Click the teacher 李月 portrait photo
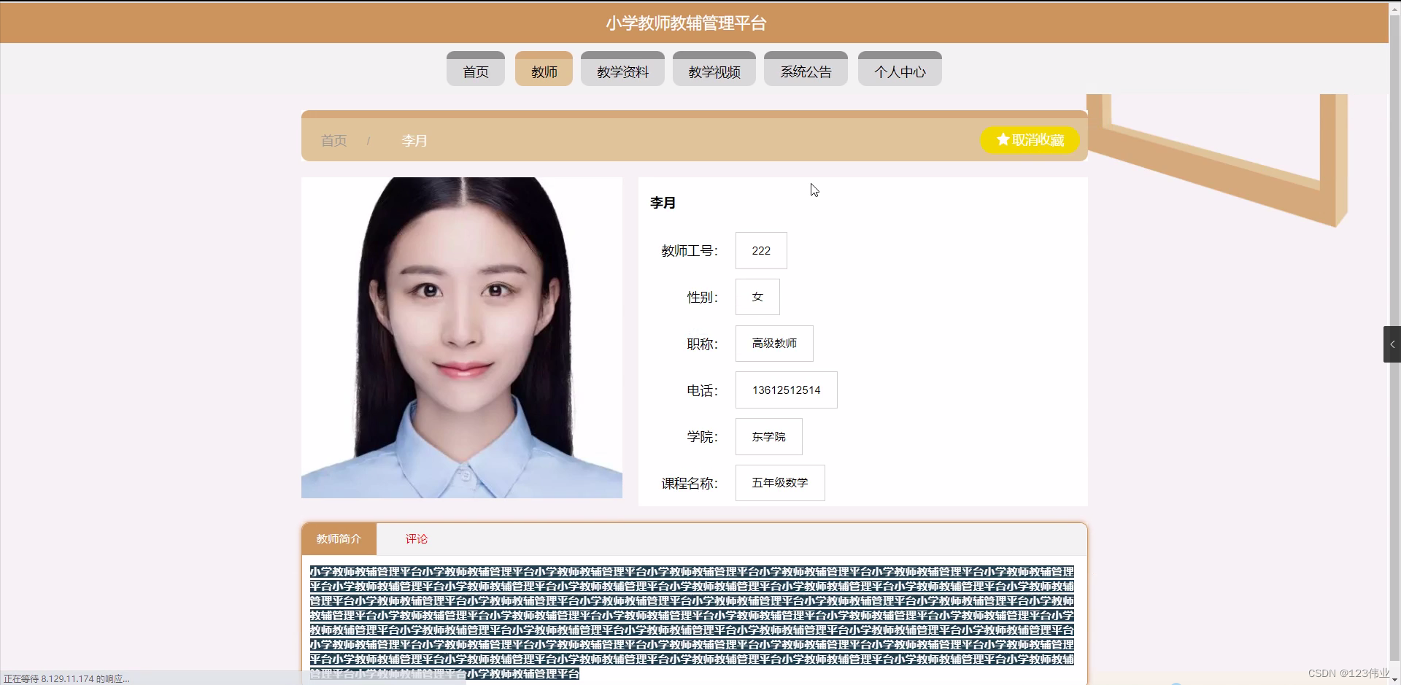 461,336
